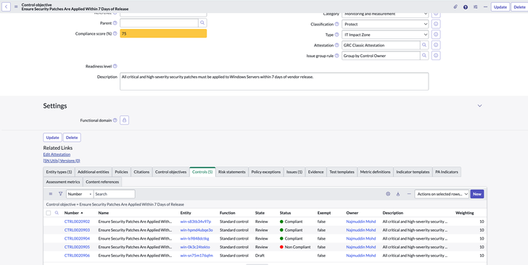Image resolution: width=528 pixels, height=265 pixels.
Task: Open the [SN Utils] Versions (0) link
Action: point(62,161)
